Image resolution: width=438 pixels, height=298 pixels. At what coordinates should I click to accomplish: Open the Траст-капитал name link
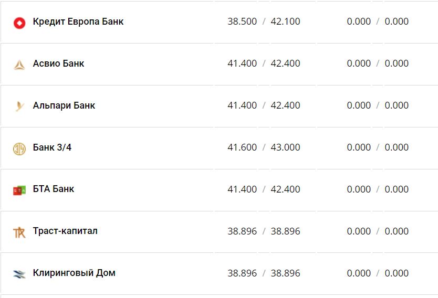coord(65,231)
